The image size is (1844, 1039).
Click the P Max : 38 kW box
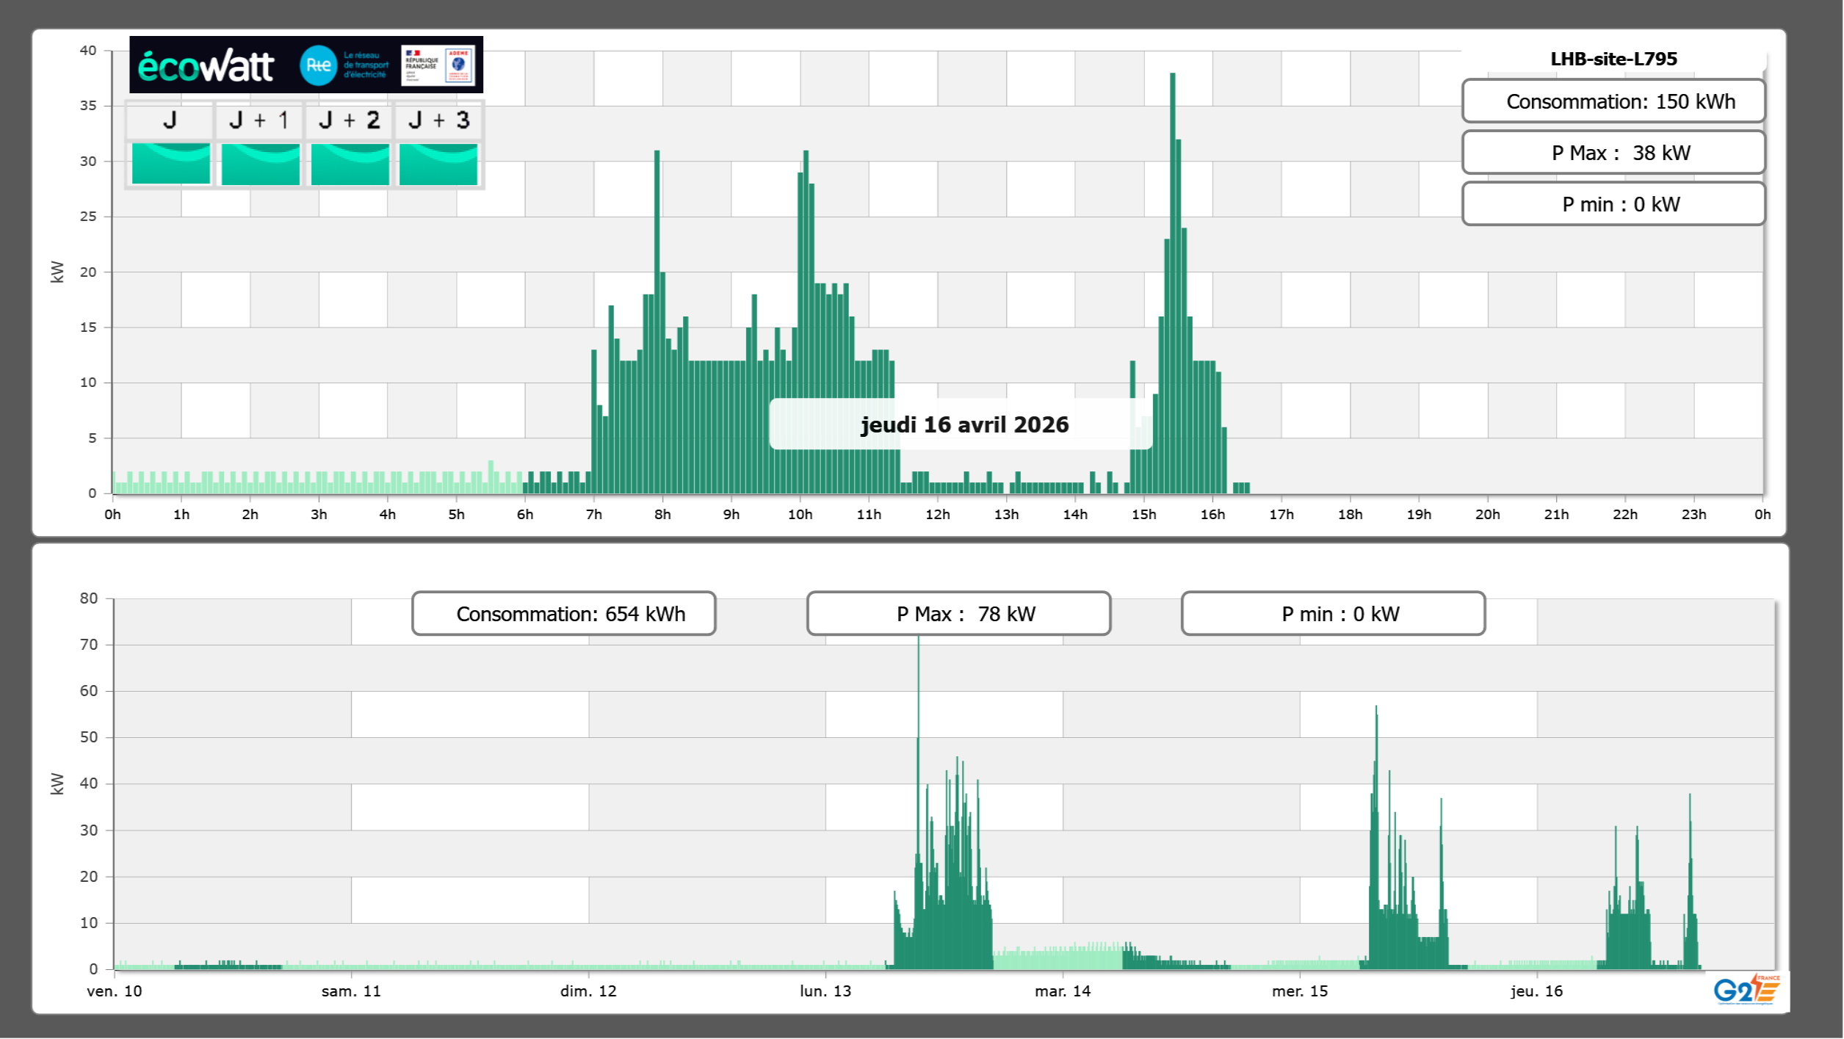click(1613, 153)
